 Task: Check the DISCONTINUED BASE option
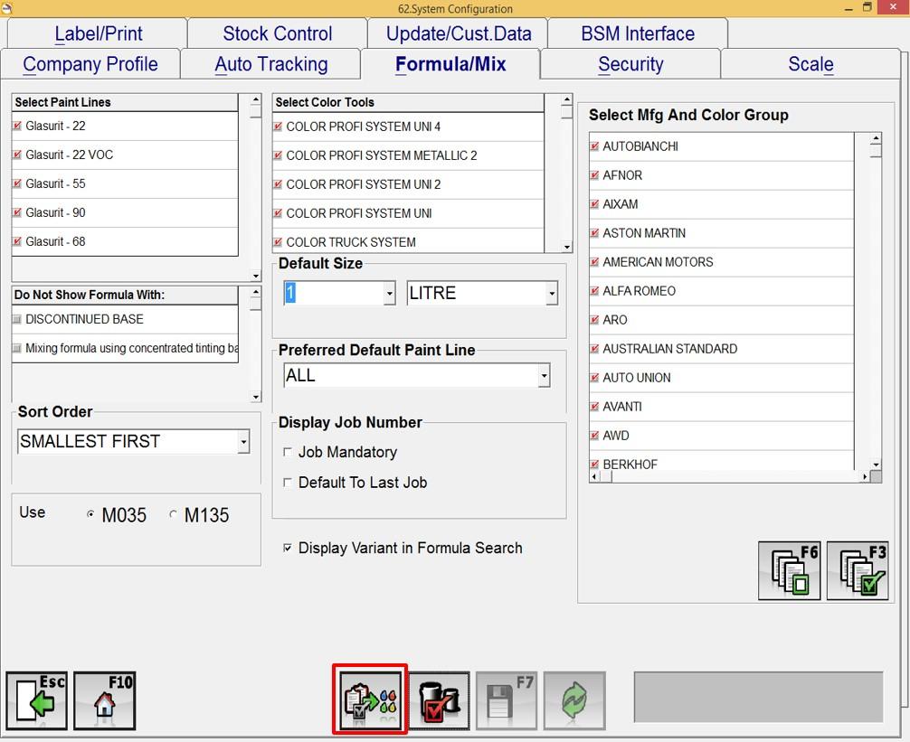[x=17, y=319]
